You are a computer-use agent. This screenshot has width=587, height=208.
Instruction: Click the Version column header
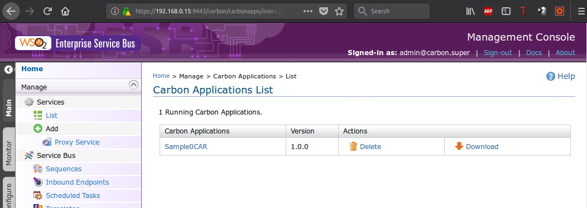(x=312, y=131)
